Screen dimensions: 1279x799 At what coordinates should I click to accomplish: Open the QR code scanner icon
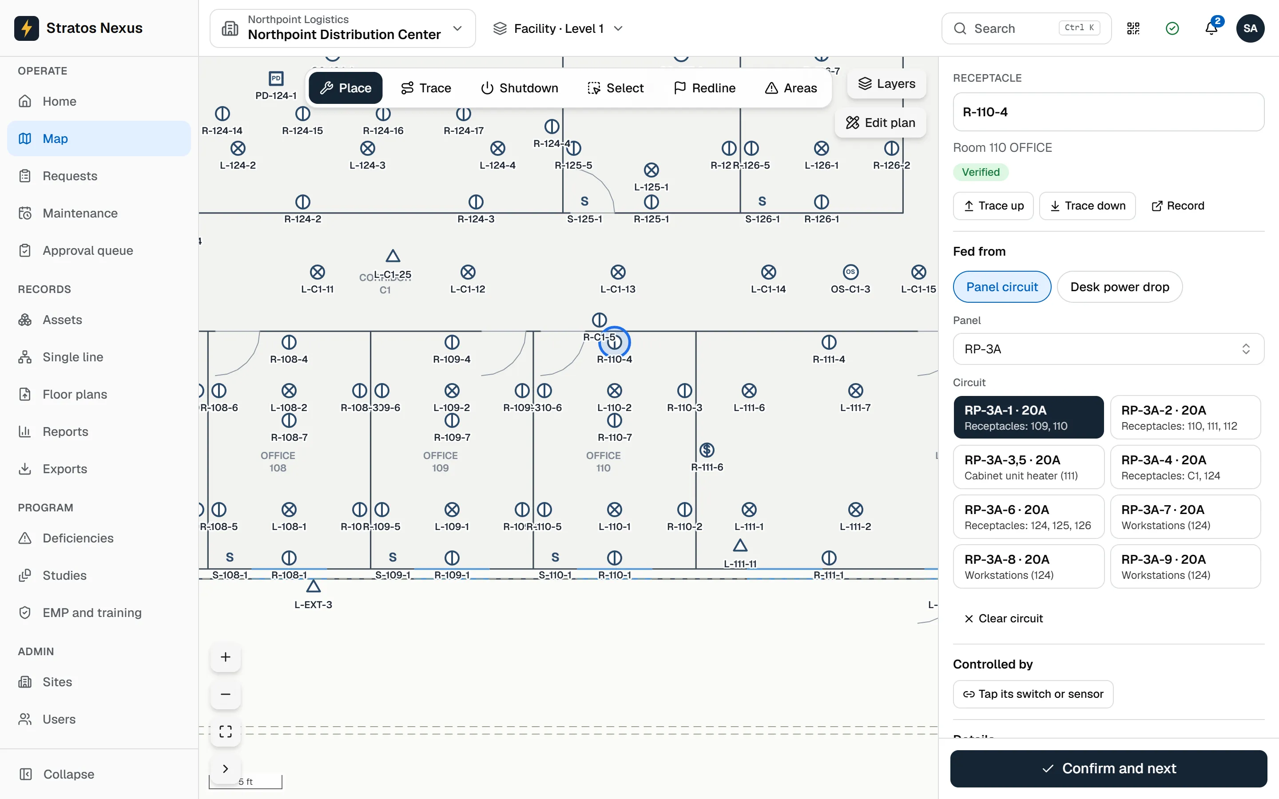click(1133, 28)
